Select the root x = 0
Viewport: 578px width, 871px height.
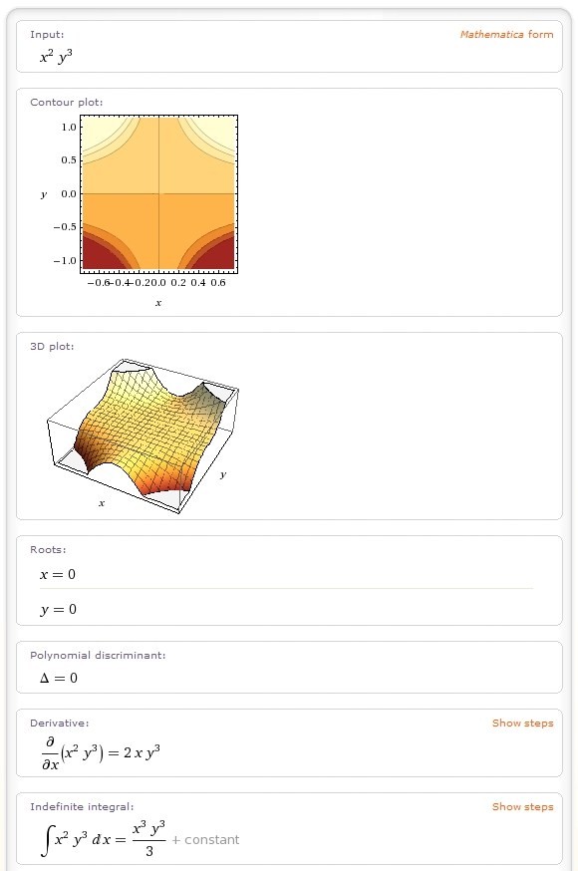pos(58,574)
